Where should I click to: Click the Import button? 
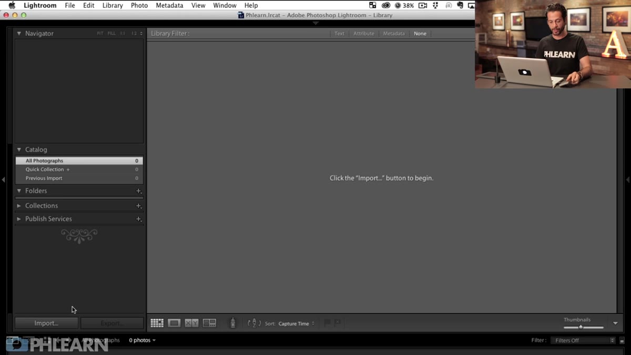[x=46, y=323]
